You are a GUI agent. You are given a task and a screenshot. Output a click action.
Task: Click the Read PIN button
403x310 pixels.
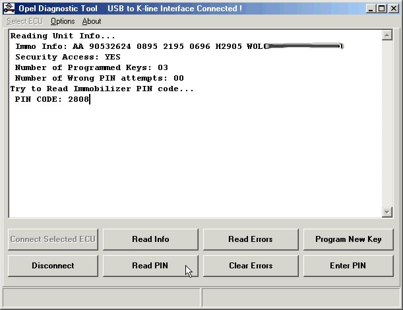[x=150, y=266]
